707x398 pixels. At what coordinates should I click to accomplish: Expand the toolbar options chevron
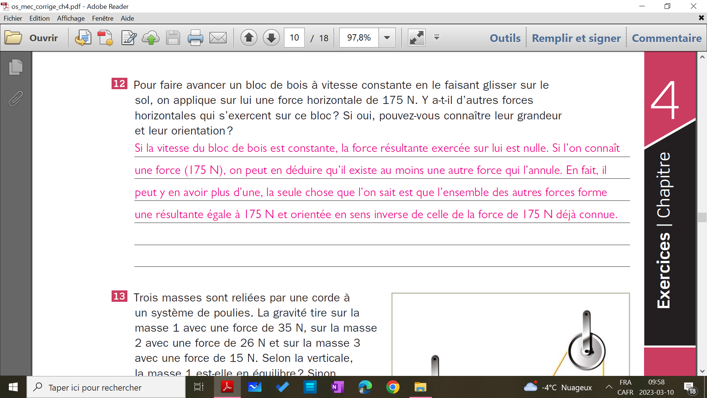437,37
